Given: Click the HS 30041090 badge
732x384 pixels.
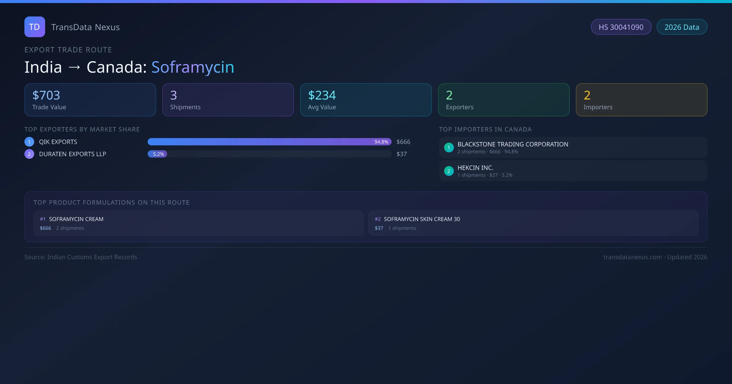Looking at the screenshot, I should point(621,27).
